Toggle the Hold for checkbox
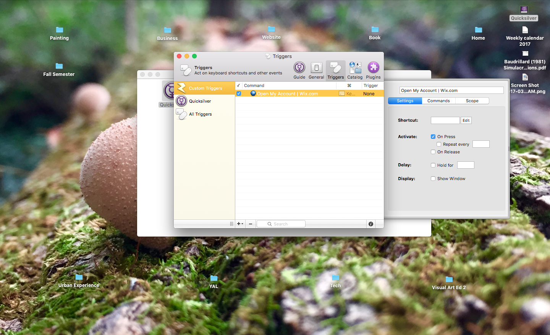Image resolution: width=550 pixels, height=335 pixels. [x=433, y=165]
